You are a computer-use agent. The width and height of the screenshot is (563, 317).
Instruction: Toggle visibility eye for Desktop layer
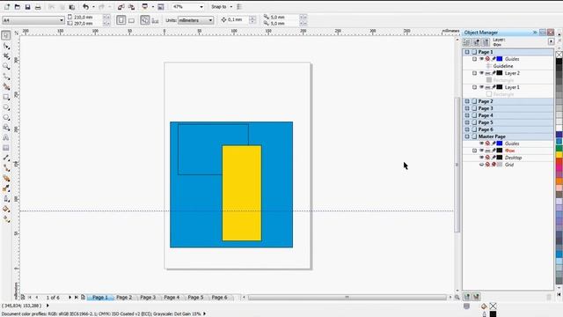click(x=481, y=158)
